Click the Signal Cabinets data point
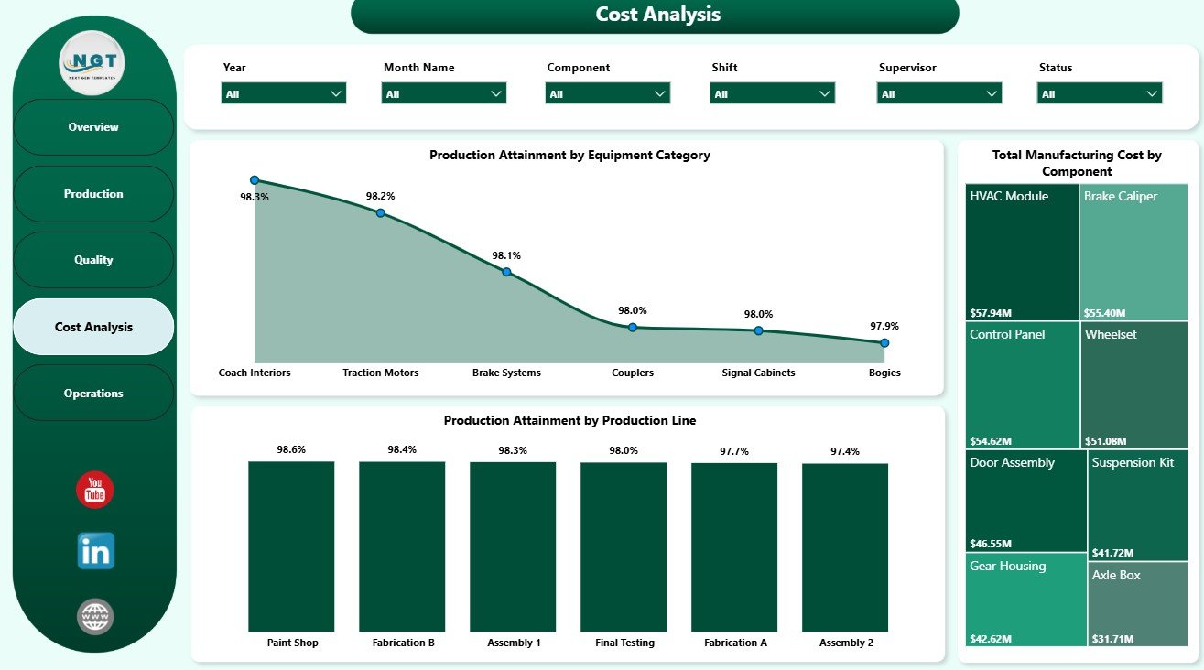The height and width of the screenshot is (670, 1204). 759,330
